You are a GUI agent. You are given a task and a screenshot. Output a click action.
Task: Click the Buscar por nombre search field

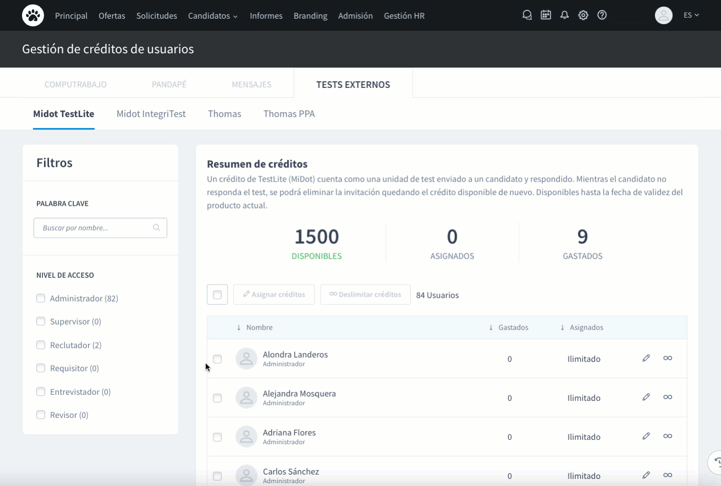pos(95,228)
